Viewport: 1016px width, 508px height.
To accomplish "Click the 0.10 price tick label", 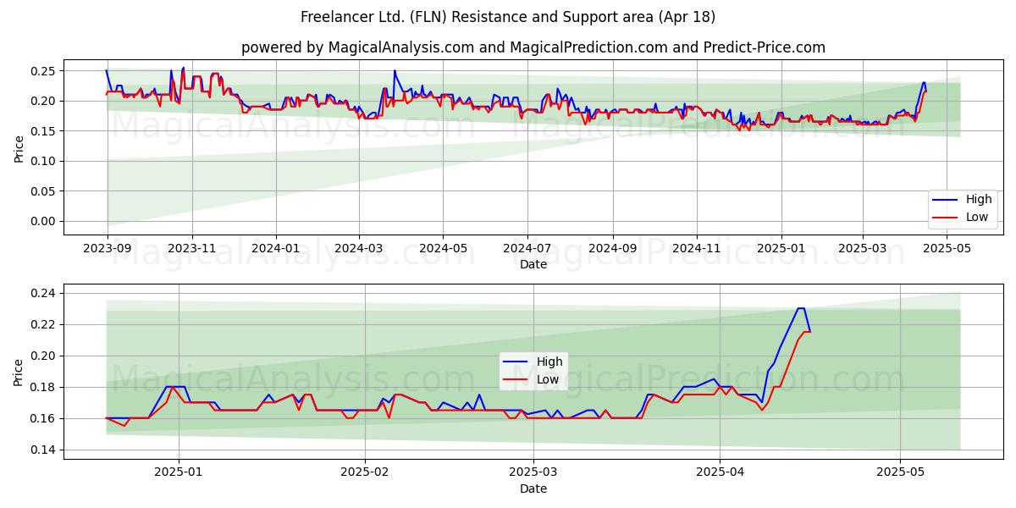I will 43,161.
